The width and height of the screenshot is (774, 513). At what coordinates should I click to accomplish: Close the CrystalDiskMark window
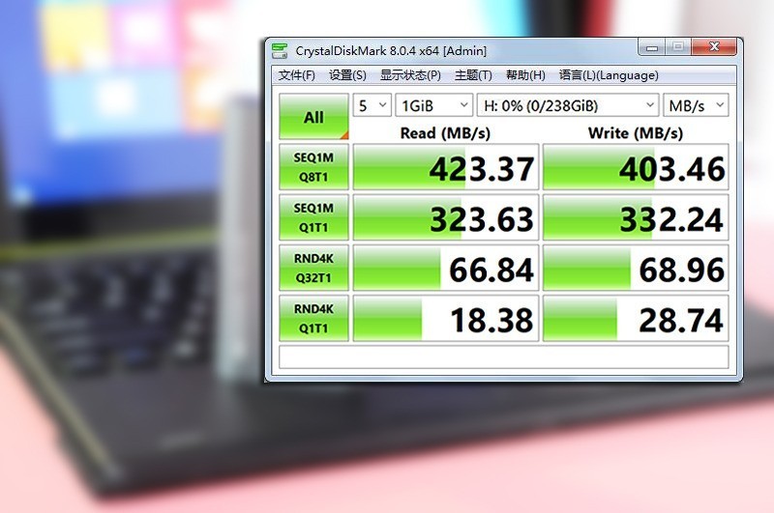tap(714, 46)
